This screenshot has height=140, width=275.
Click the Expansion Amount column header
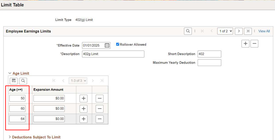[48, 90]
